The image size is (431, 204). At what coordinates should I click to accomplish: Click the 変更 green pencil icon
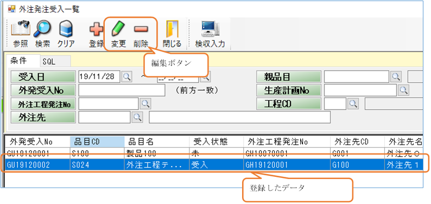(x=118, y=29)
